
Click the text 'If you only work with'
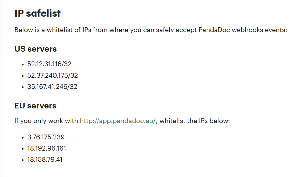click(x=46, y=121)
